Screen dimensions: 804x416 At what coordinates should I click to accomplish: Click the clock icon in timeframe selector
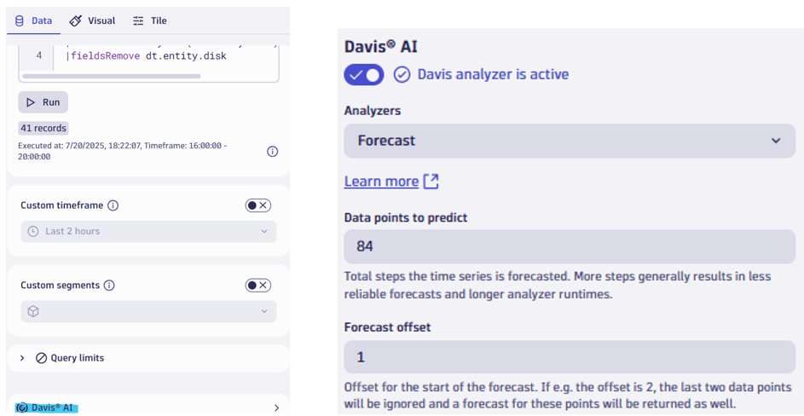pyautogui.click(x=33, y=231)
